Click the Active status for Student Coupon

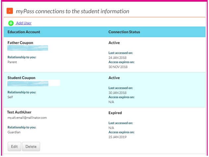tap(114, 78)
